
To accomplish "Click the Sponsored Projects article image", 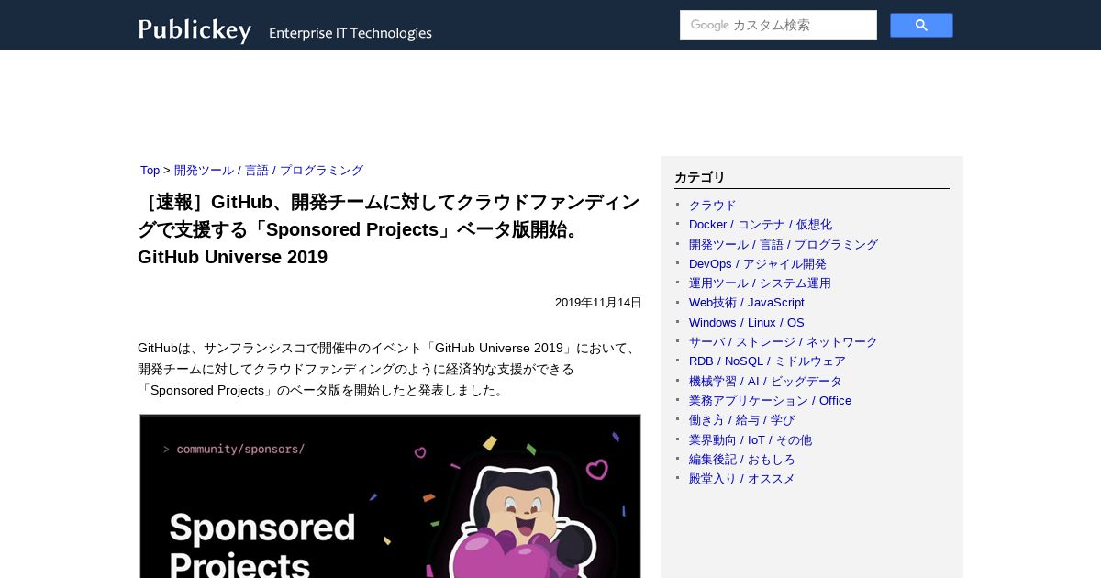I will point(390,496).
